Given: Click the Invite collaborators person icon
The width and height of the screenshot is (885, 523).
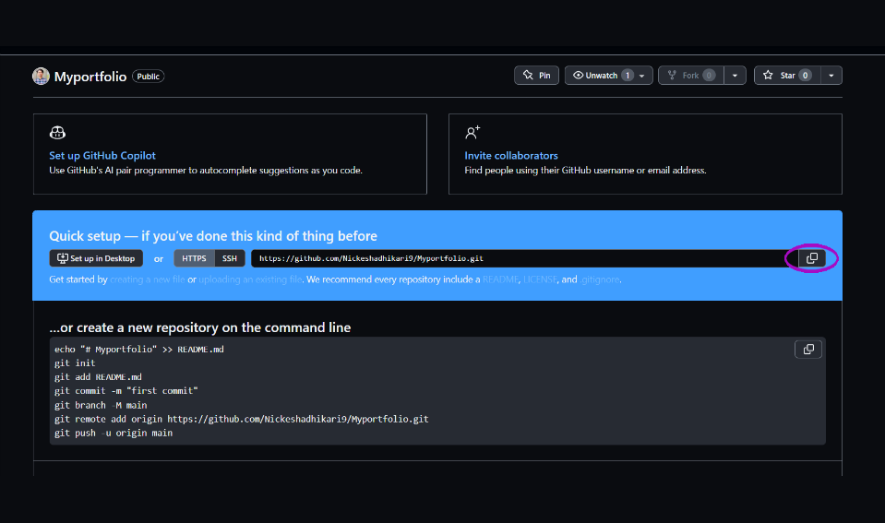Looking at the screenshot, I should [472, 133].
